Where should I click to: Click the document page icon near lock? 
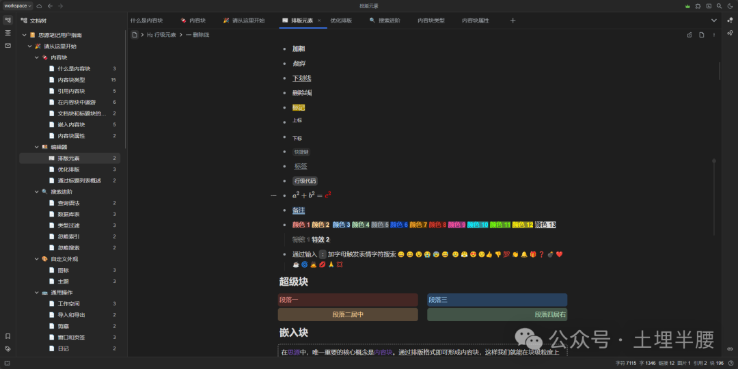click(701, 35)
